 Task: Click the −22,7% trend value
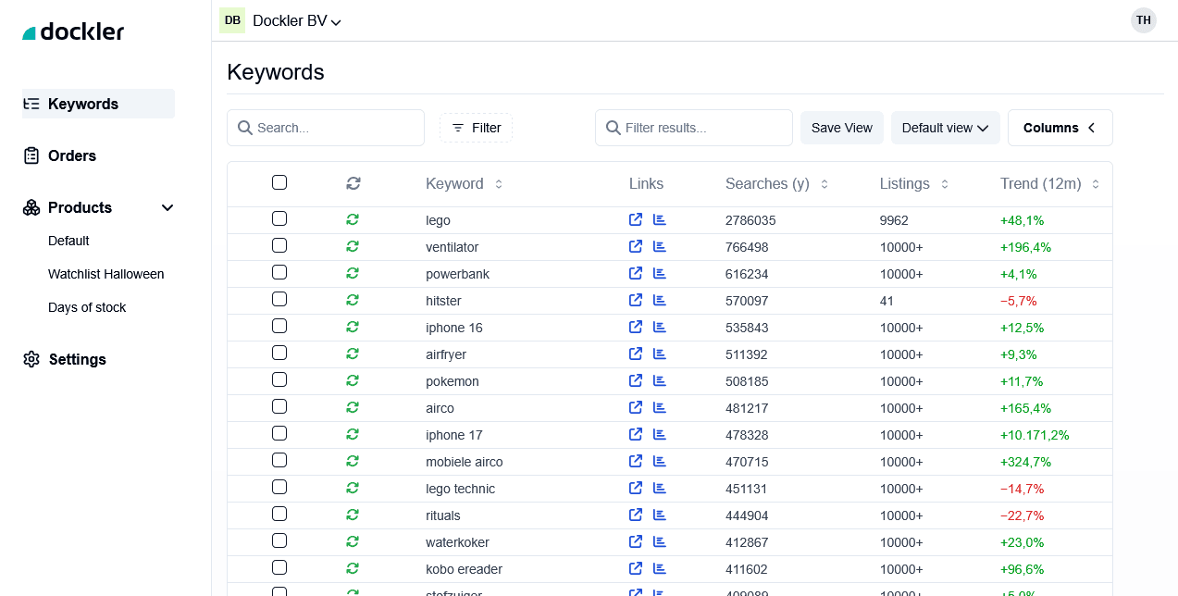[1023, 515]
